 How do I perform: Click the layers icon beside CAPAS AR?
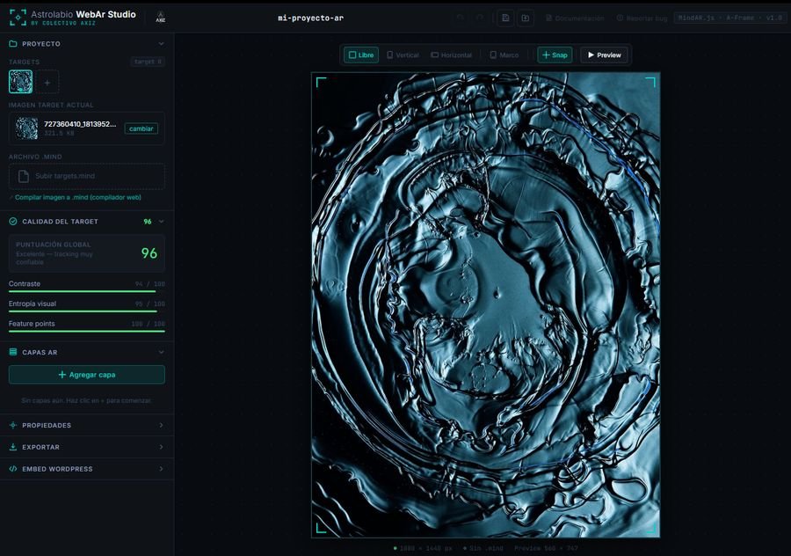pyautogui.click(x=13, y=352)
